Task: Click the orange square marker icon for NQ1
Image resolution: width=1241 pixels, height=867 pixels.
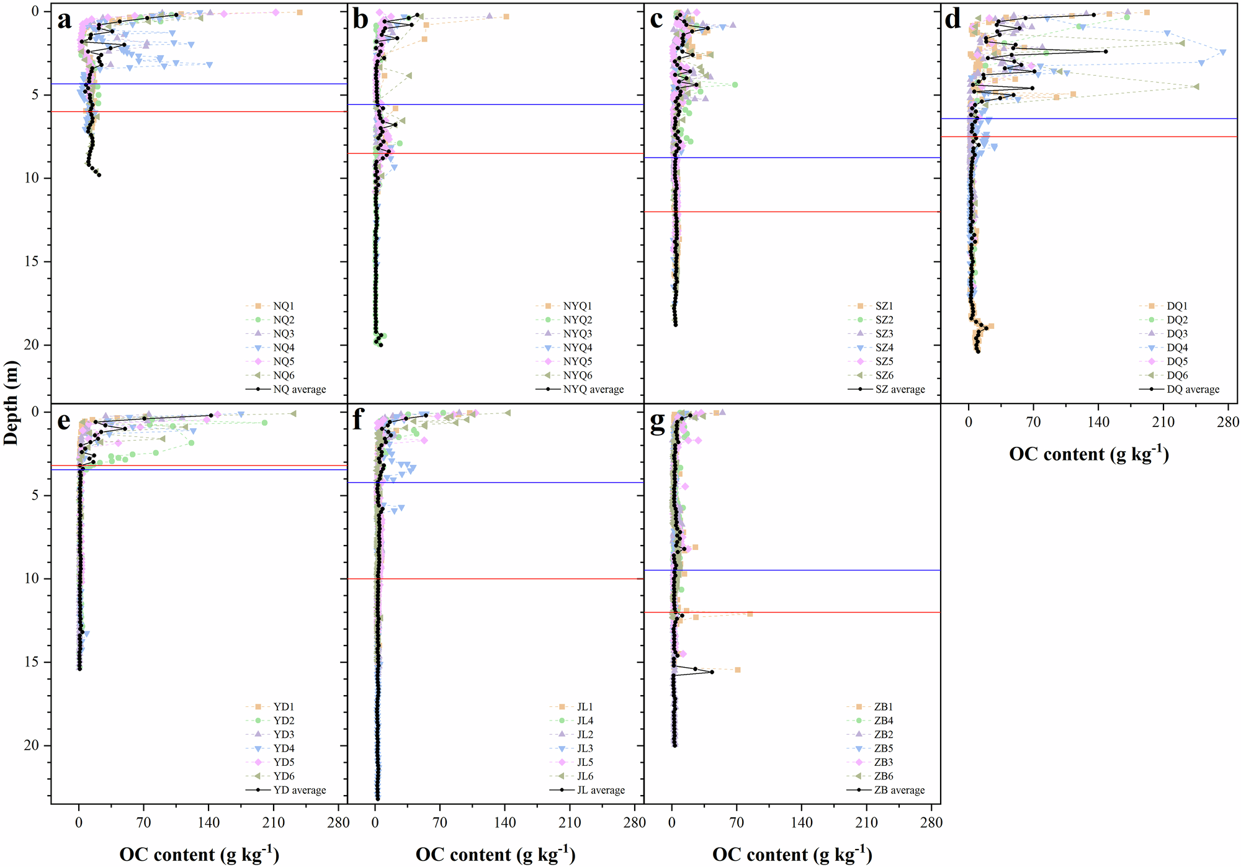Action: (x=258, y=306)
